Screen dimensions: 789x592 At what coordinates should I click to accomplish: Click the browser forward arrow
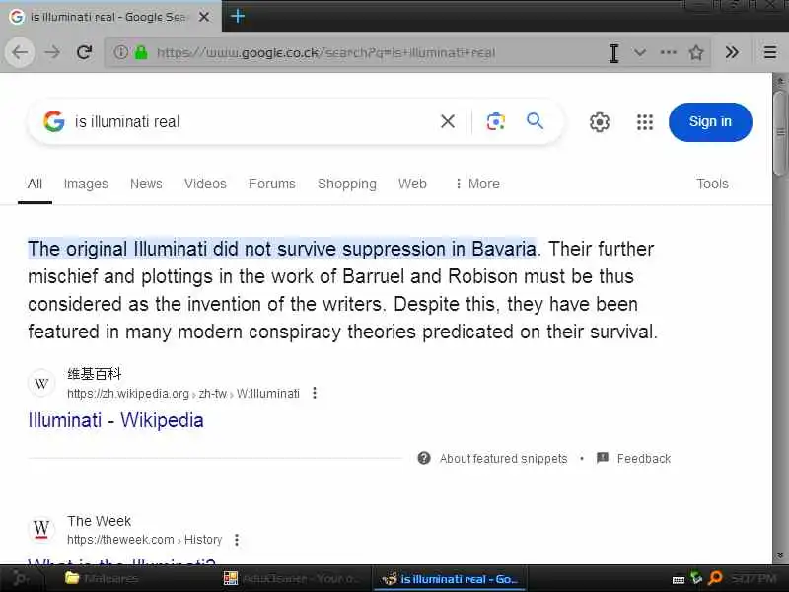(52, 52)
